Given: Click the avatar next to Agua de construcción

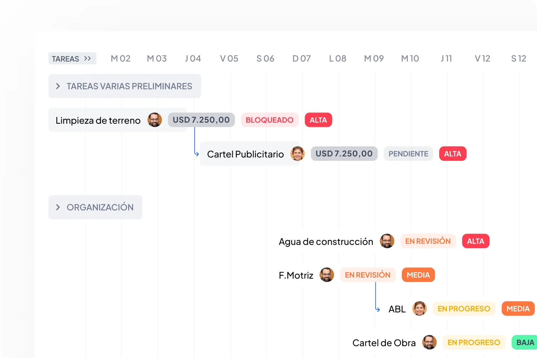Looking at the screenshot, I should [387, 241].
